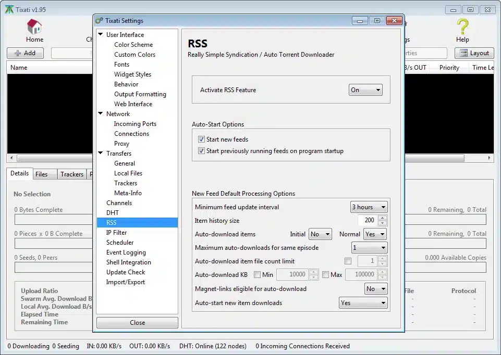Click DHT Online status bar entry

(x=213, y=346)
